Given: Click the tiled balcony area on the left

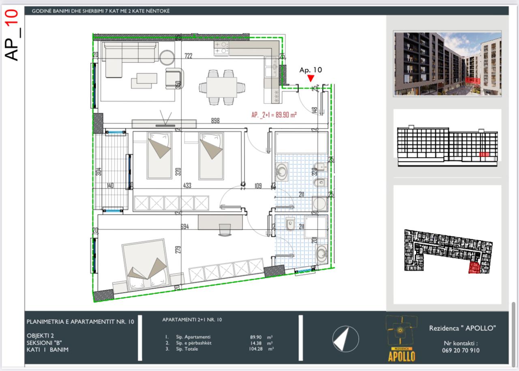Looking at the screenshot, I should [111, 170].
